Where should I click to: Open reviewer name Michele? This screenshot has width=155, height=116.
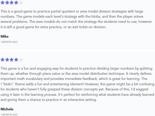pos(7,109)
